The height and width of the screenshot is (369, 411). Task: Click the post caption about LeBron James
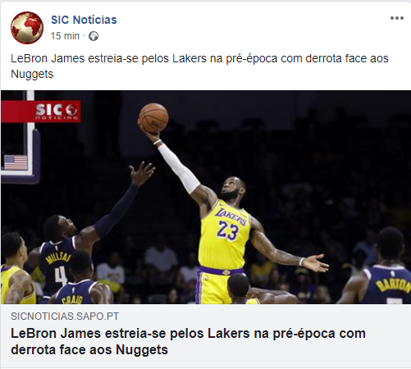tap(199, 66)
